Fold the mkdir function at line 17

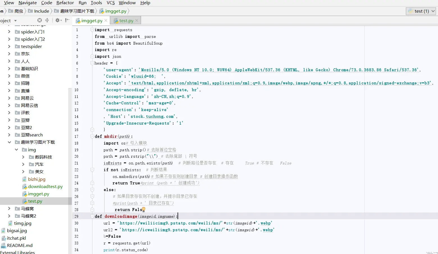92,136
